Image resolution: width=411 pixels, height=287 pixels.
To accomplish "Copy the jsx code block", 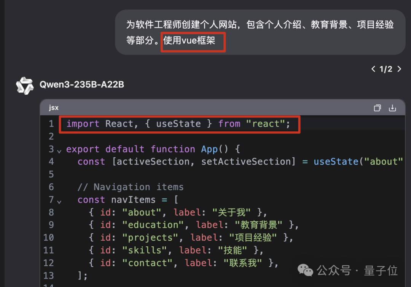I will pyautogui.click(x=377, y=108).
